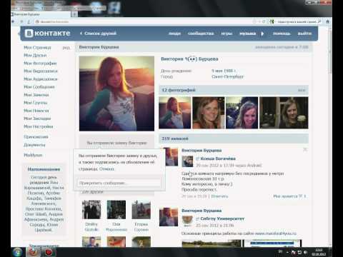343x257 pixels.
Task: Open friend Оля's avatar in the friends block
Action: coord(116,210)
